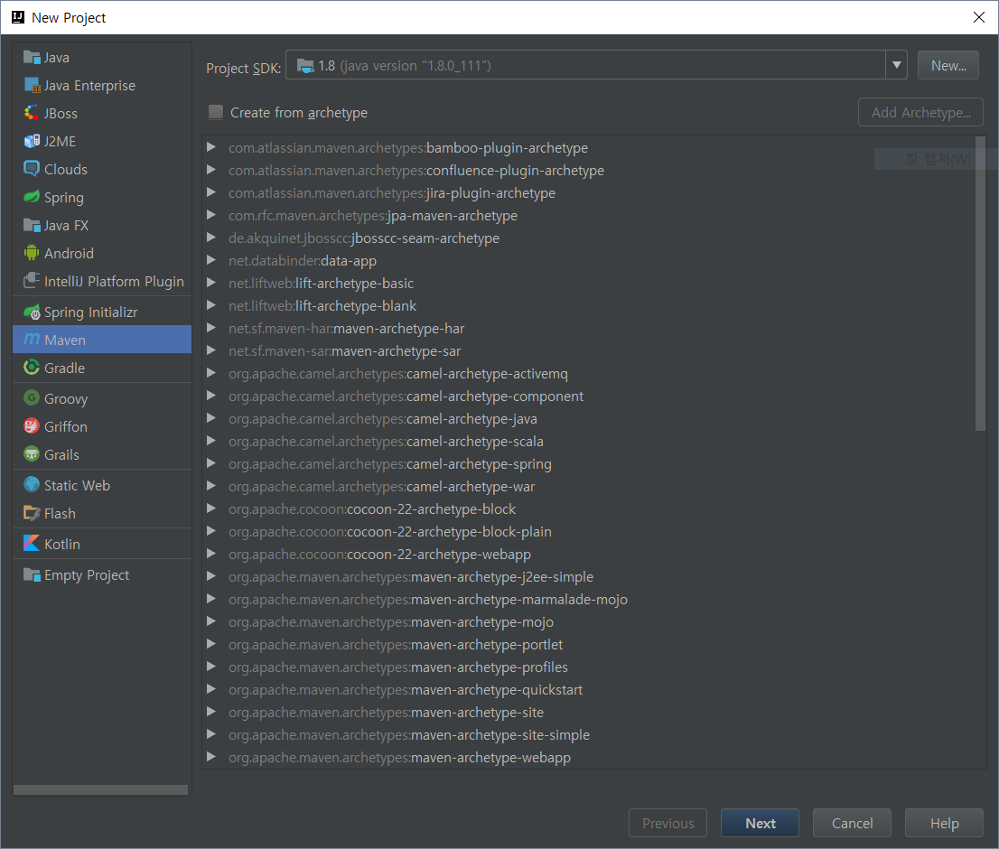This screenshot has height=849, width=999.
Task: Expand confluence-plugin-archetype node
Action: pyautogui.click(x=211, y=170)
